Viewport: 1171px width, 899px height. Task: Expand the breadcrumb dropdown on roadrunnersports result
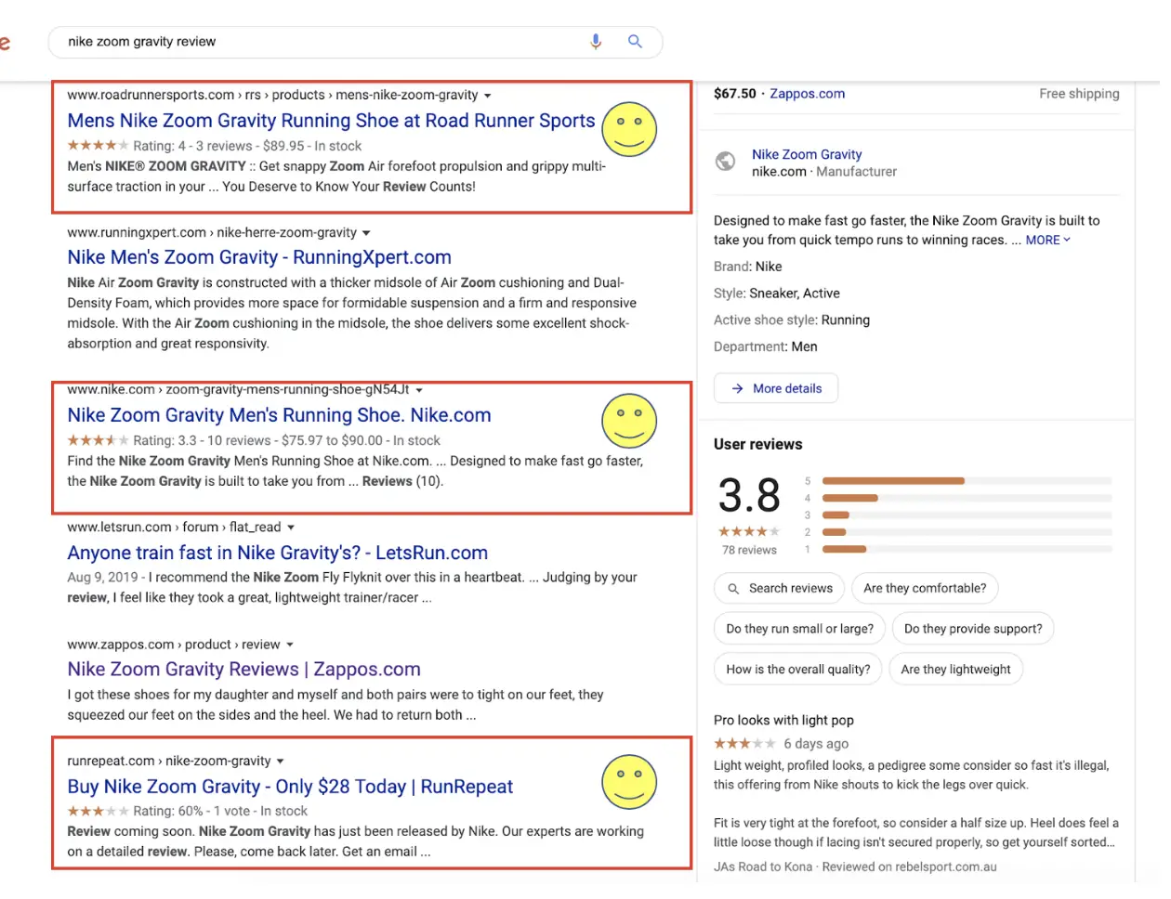click(x=486, y=94)
